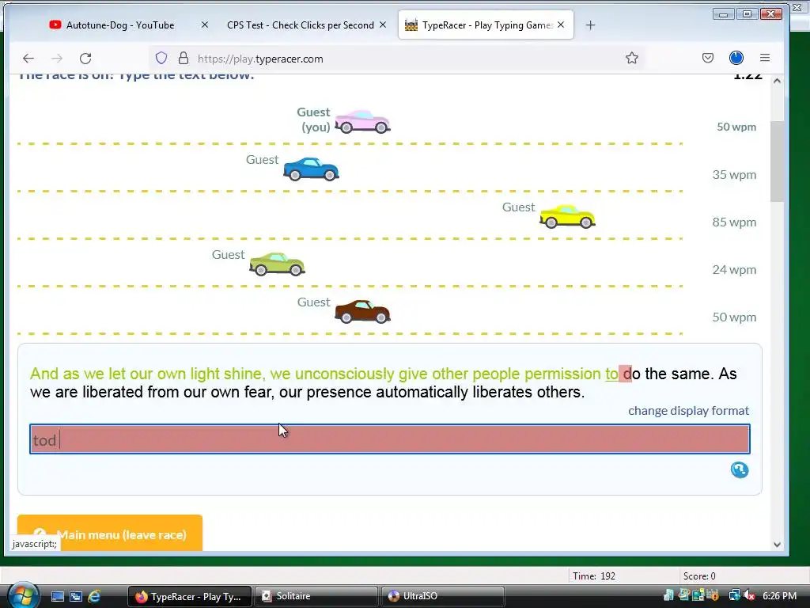Image resolution: width=810 pixels, height=608 pixels.
Task: Click the blue Firefox account icon
Action: 736,58
